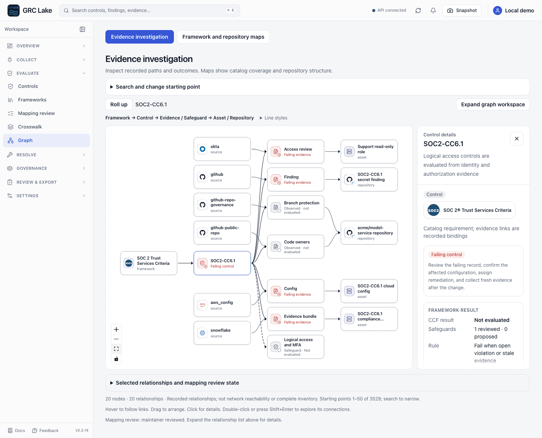Click the GRC Lake logo icon
The image size is (542, 438).
pyautogui.click(x=14, y=11)
